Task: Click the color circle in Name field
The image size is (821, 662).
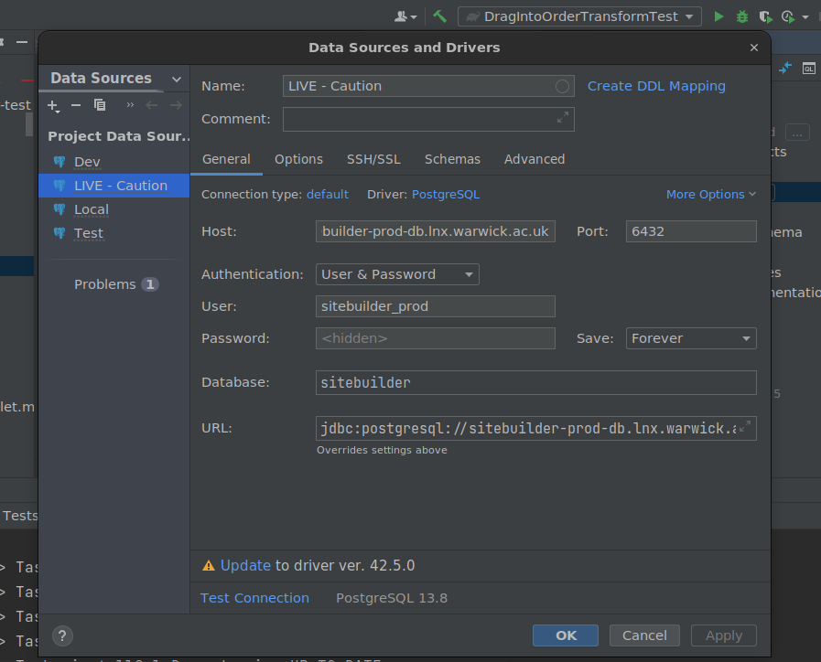Action: click(562, 86)
